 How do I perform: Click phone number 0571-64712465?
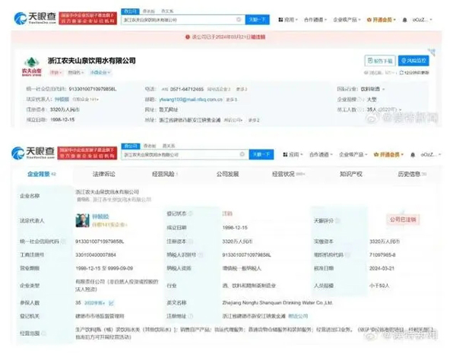coord(187,89)
